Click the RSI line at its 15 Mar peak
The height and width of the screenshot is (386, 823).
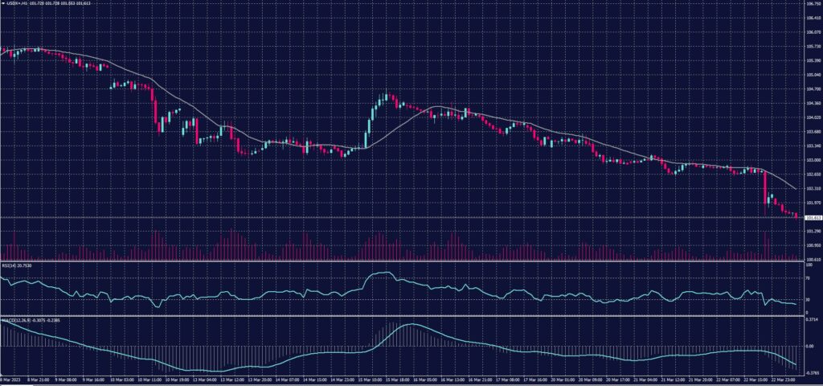pyautogui.click(x=381, y=273)
